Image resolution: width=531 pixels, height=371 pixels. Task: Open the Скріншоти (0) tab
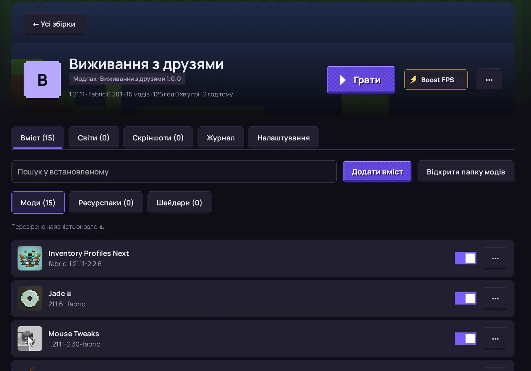[x=158, y=138]
